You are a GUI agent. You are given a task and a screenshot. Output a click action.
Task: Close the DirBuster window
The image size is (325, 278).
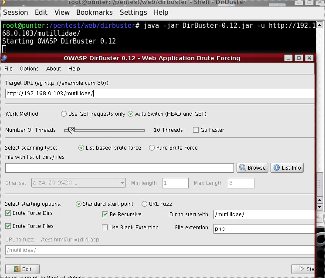(309, 58)
